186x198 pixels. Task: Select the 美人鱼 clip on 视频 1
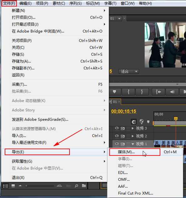pyautogui.click(x=177, y=143)
